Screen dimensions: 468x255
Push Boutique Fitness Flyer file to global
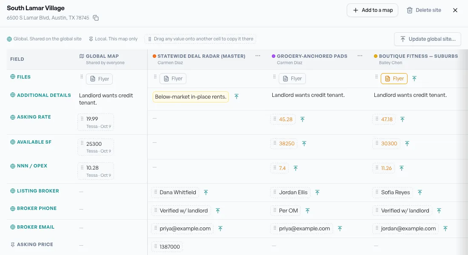pyautogui.click(x=414, y=79)
